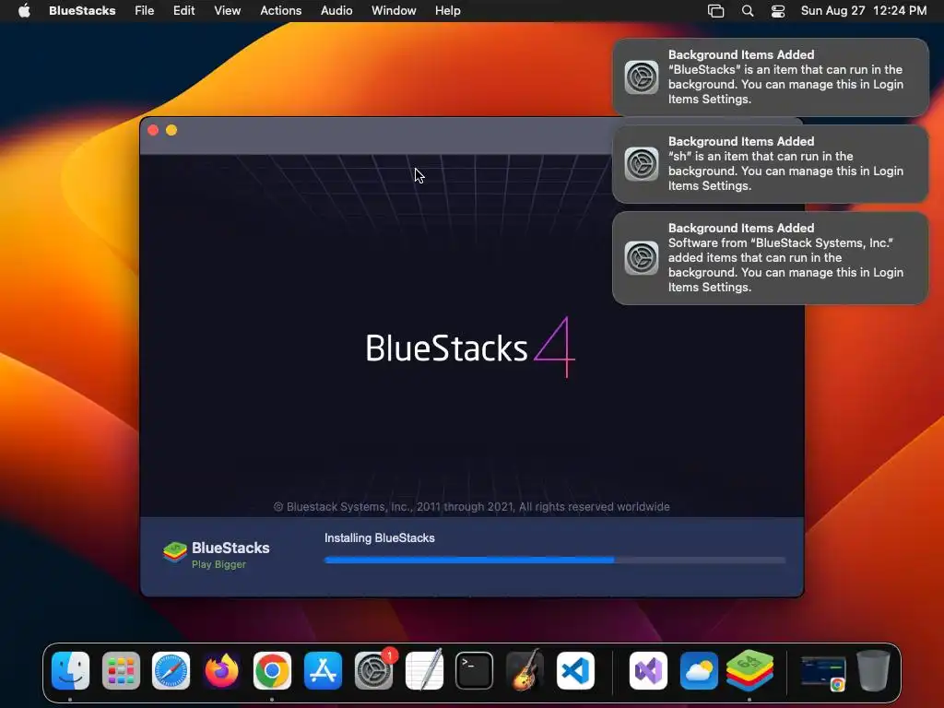Open the BlueStack Systems, Inc. notification
This screenshot has width=944, height=708.
pyautogui.click(x=770, y=258)
